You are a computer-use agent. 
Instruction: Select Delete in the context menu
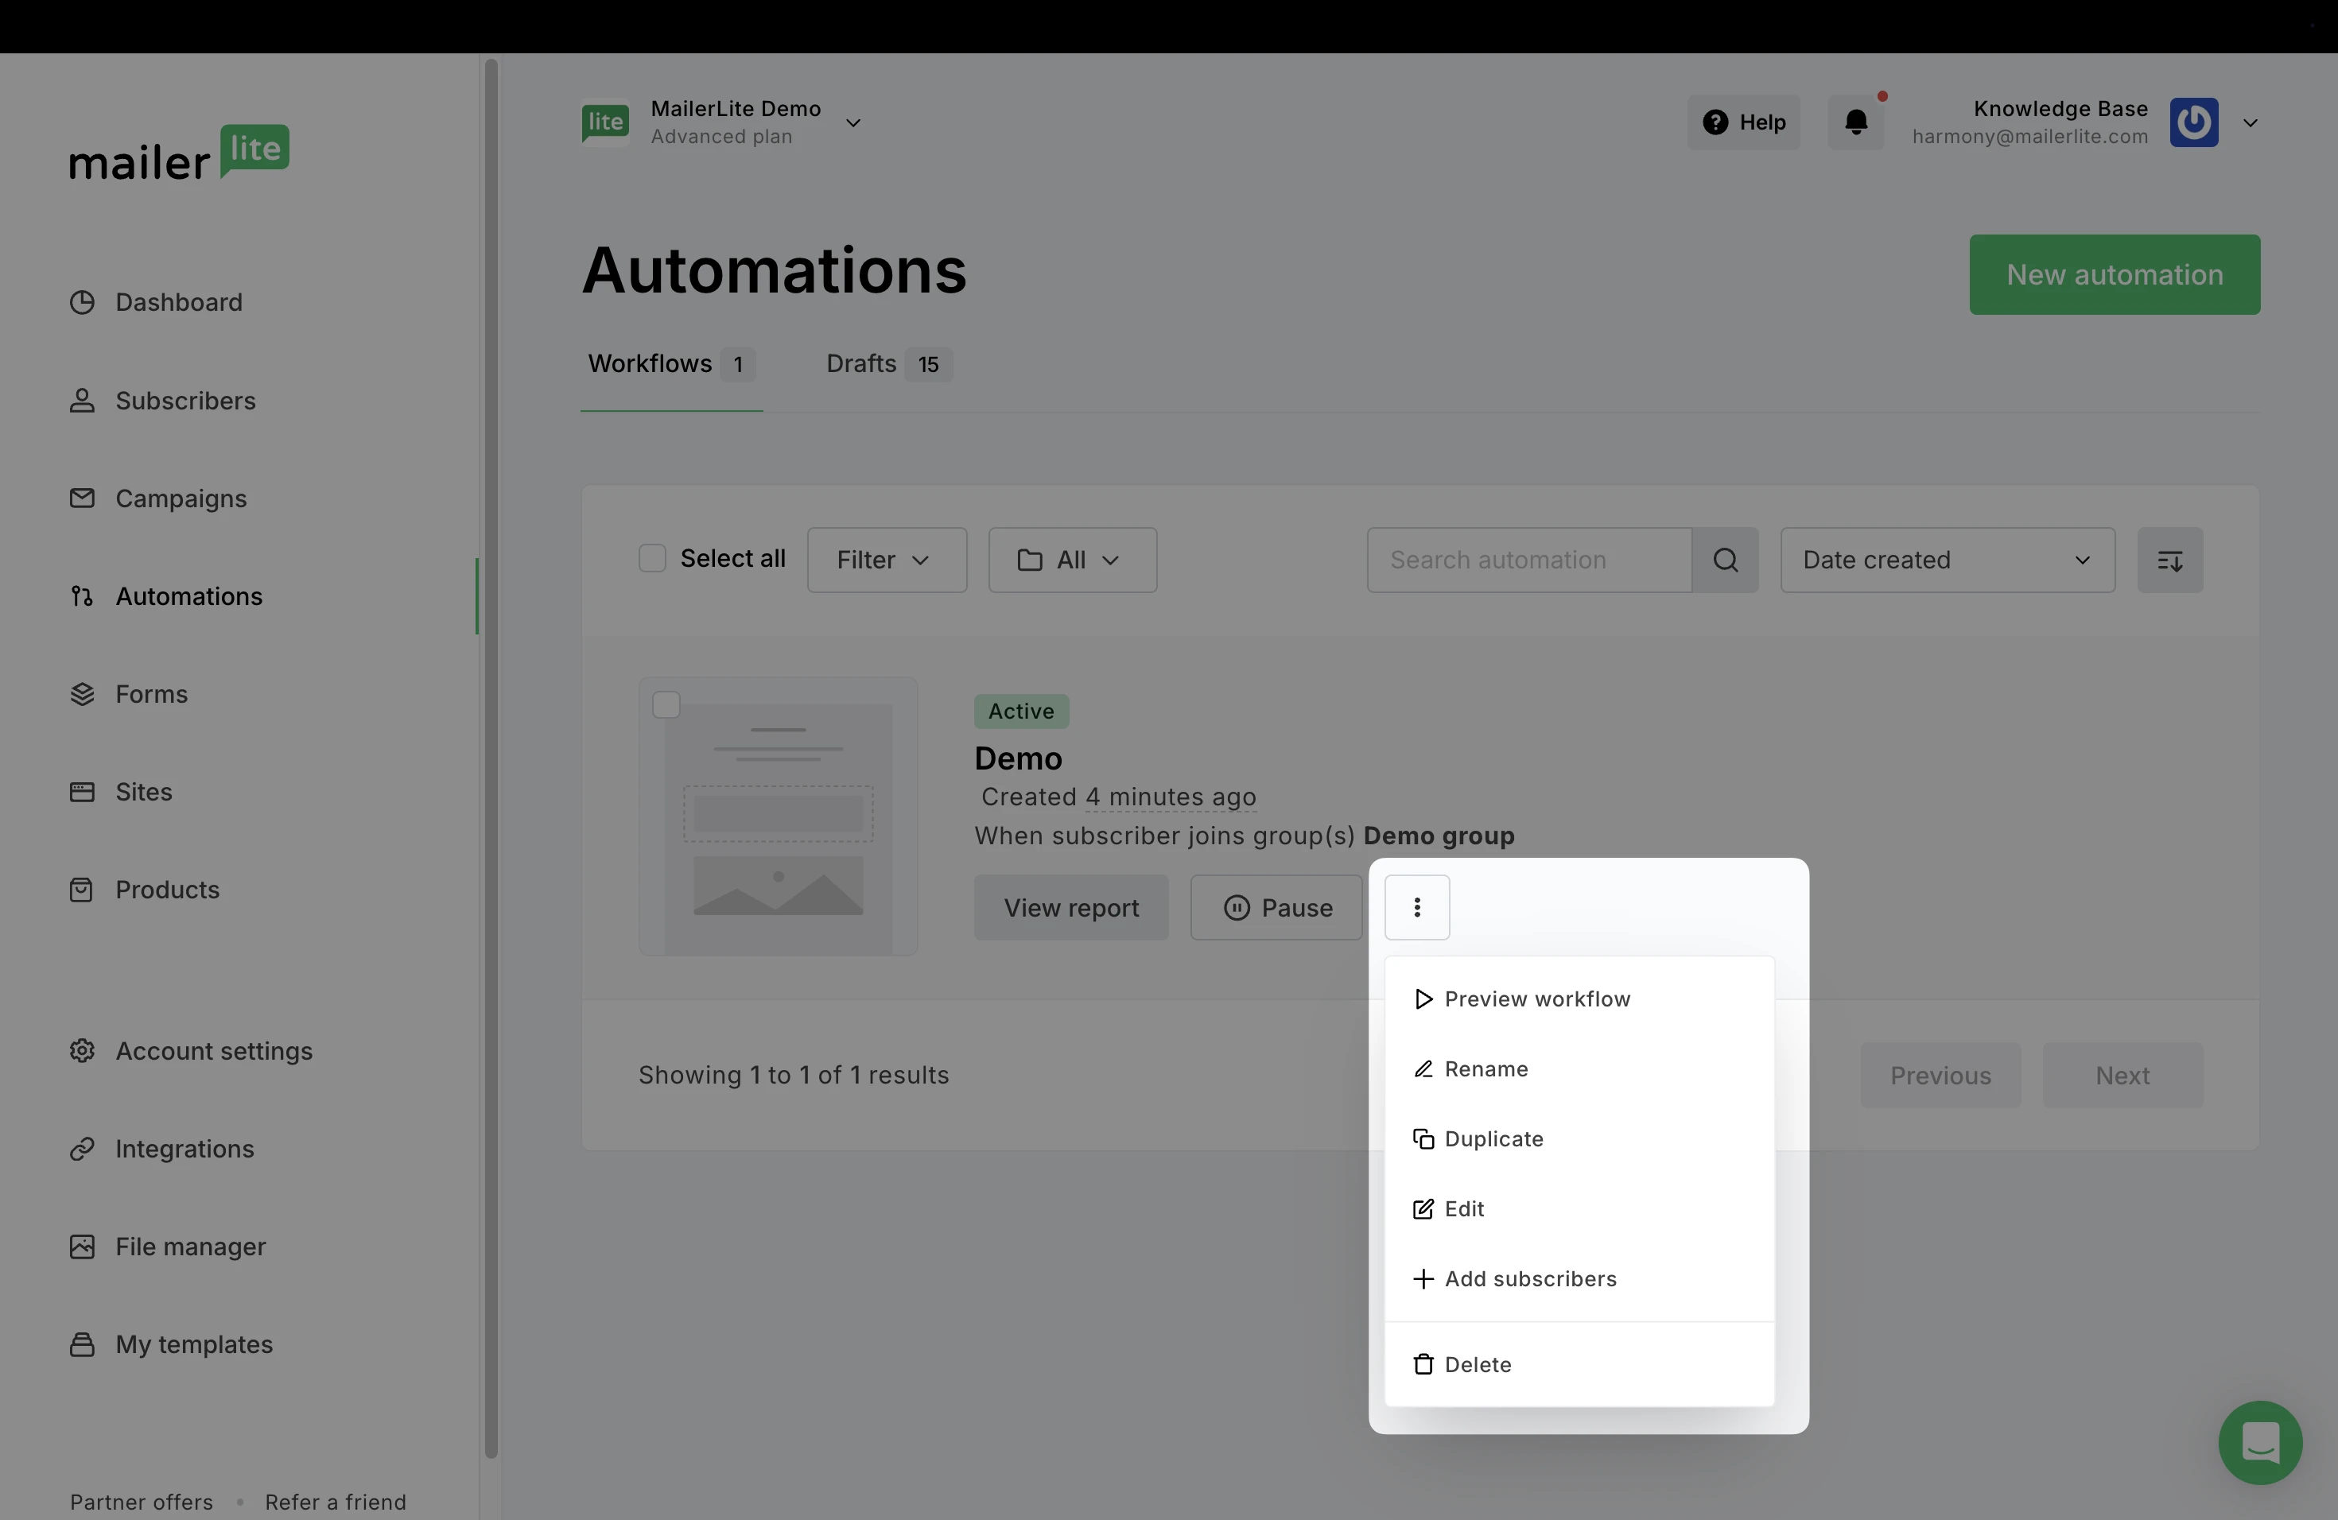pyautogui.click(x=1477, y=1365)
